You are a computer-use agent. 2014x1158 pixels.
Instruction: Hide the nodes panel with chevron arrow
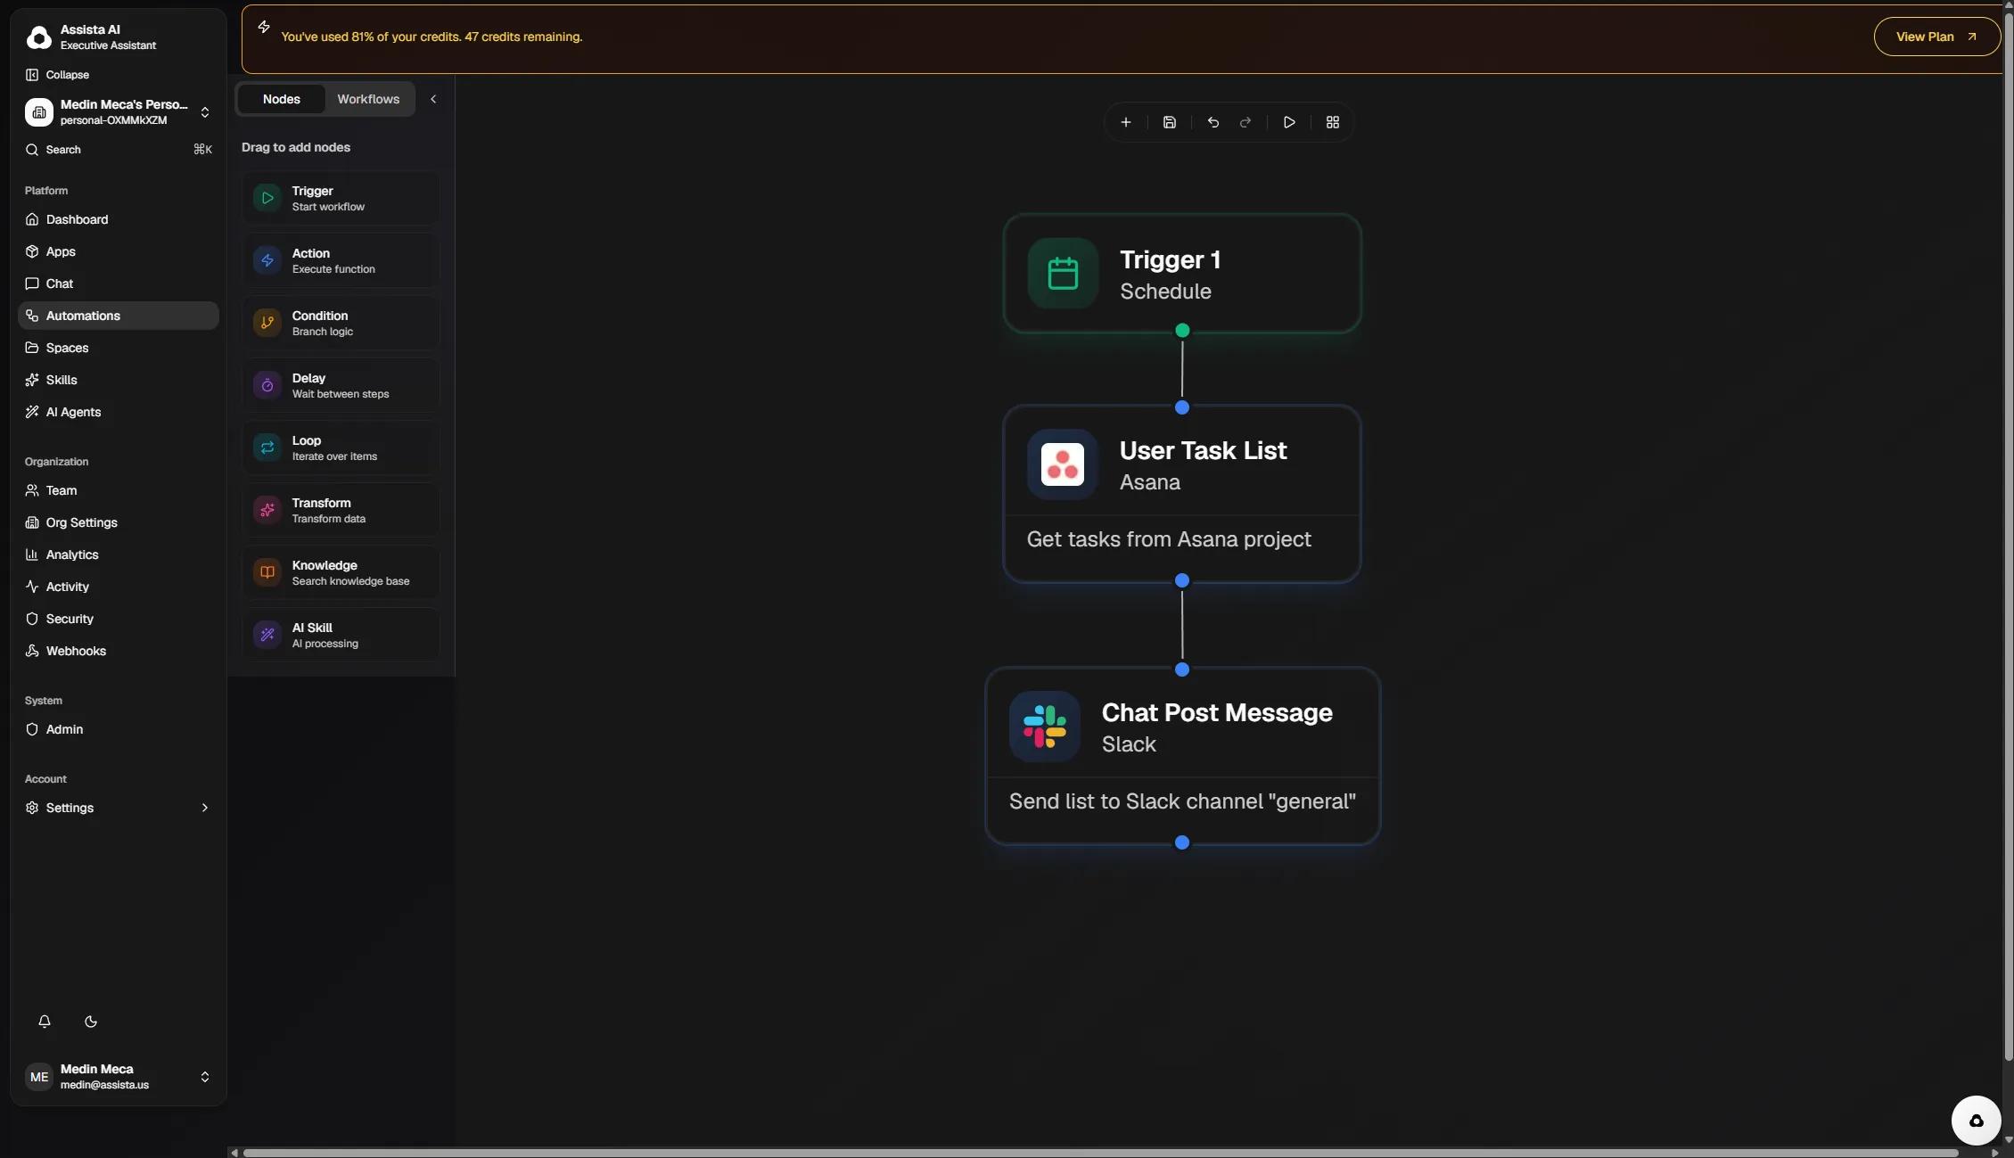(433, 99)
